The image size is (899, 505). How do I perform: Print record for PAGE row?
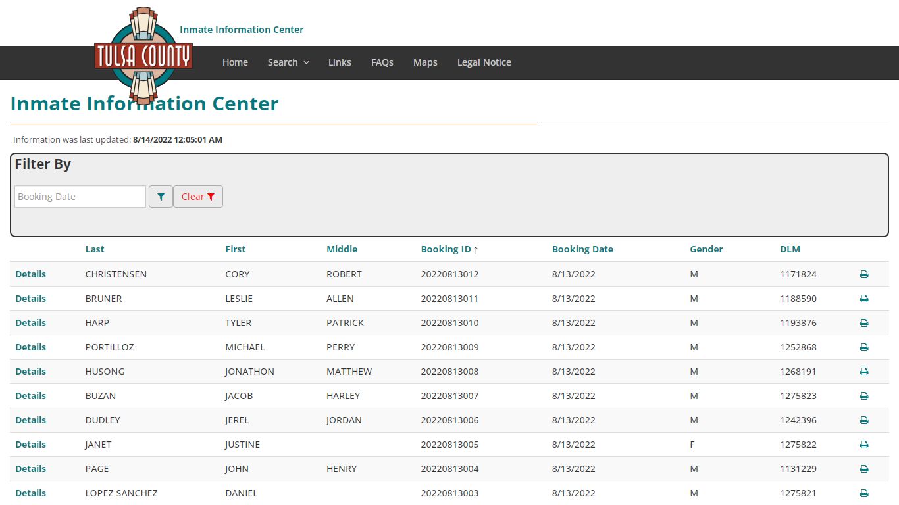[864, 469]
